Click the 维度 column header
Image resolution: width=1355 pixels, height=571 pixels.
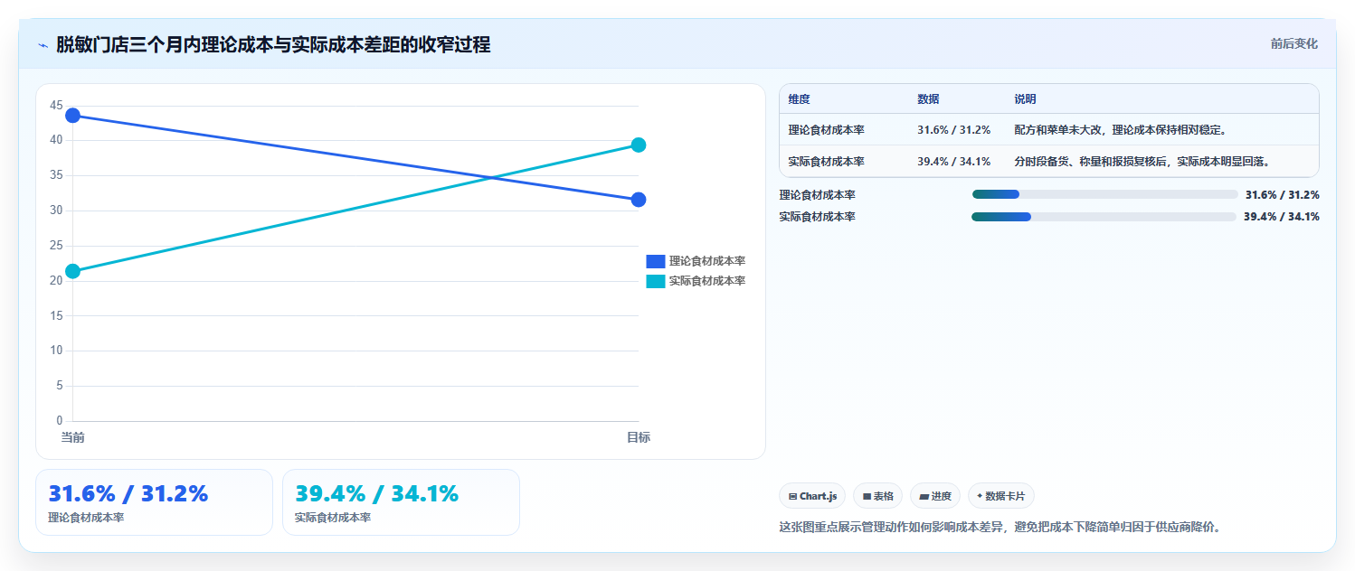tap(800, 99)
